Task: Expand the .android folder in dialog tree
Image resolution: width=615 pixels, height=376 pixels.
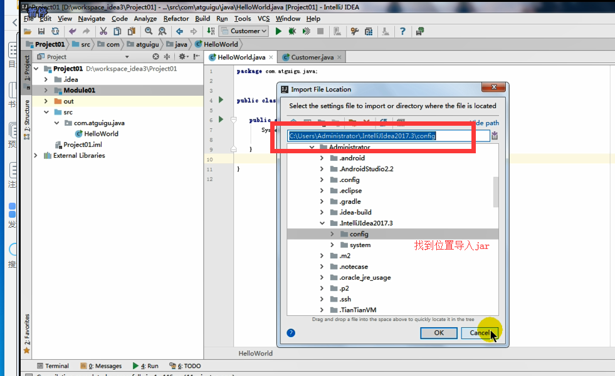Action: (x=322, y=158)
